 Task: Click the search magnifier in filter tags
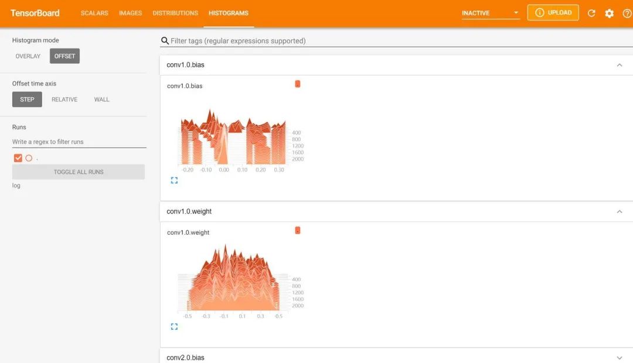point(164,40)
